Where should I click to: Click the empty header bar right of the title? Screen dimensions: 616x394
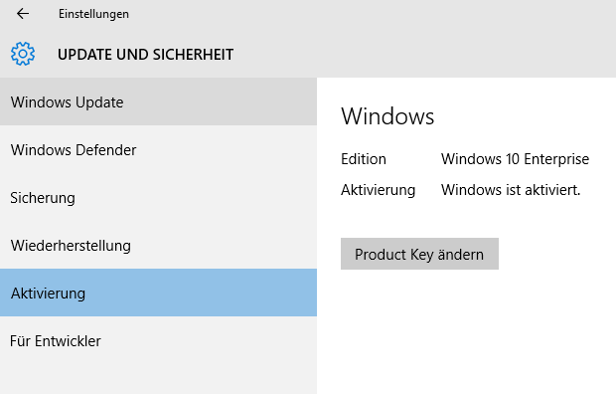tap(424, 55)
